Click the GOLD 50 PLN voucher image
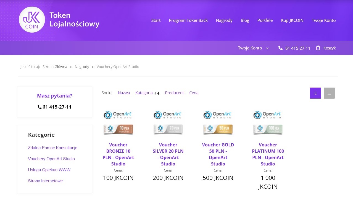This screenshot has height=200, width=353. coord(218,123)
